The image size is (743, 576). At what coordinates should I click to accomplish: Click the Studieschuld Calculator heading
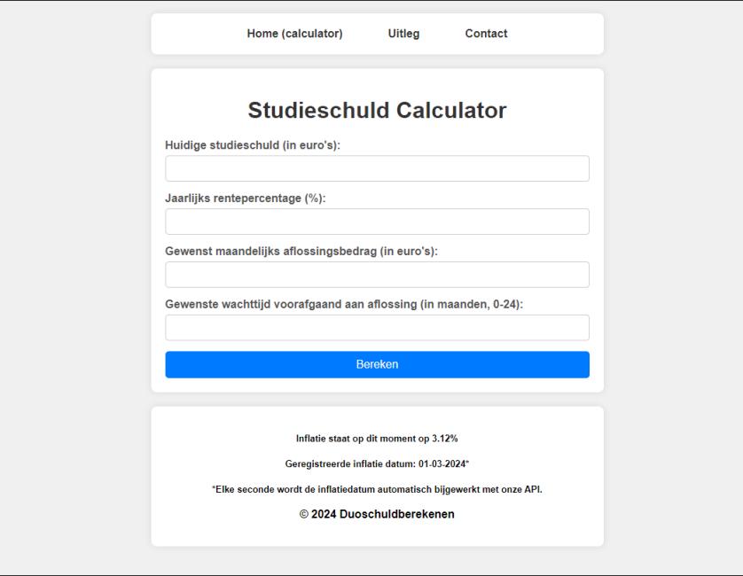click(377, 111)
